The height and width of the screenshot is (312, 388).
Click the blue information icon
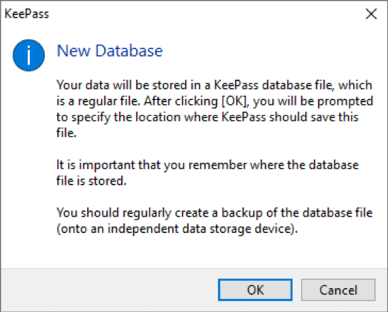29,55
